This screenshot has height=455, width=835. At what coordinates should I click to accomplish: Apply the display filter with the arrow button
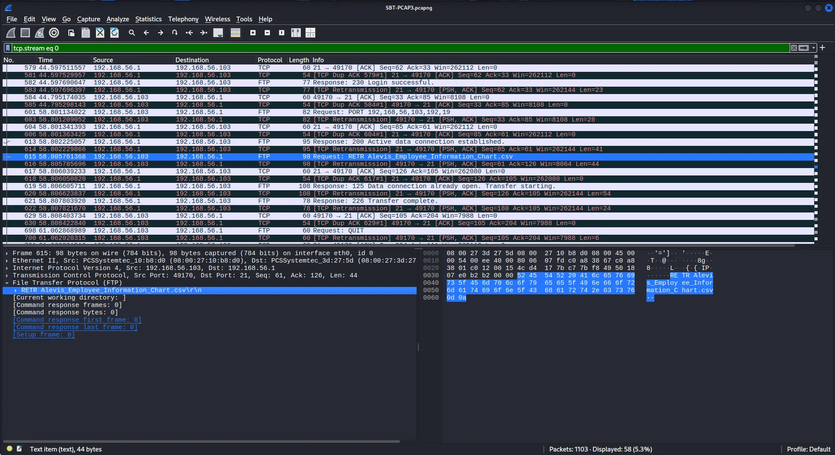click(804, 48)
